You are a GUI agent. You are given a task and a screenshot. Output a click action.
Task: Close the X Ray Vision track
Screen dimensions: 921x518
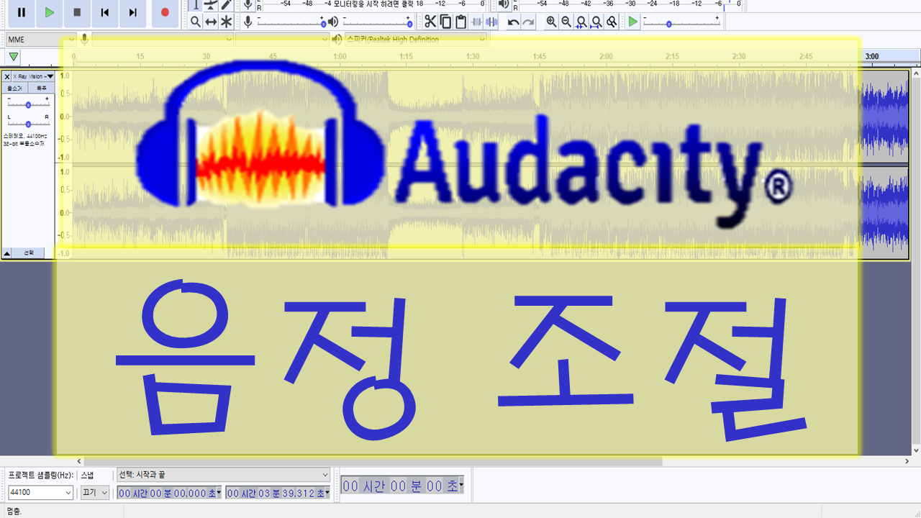coord(7,76)
